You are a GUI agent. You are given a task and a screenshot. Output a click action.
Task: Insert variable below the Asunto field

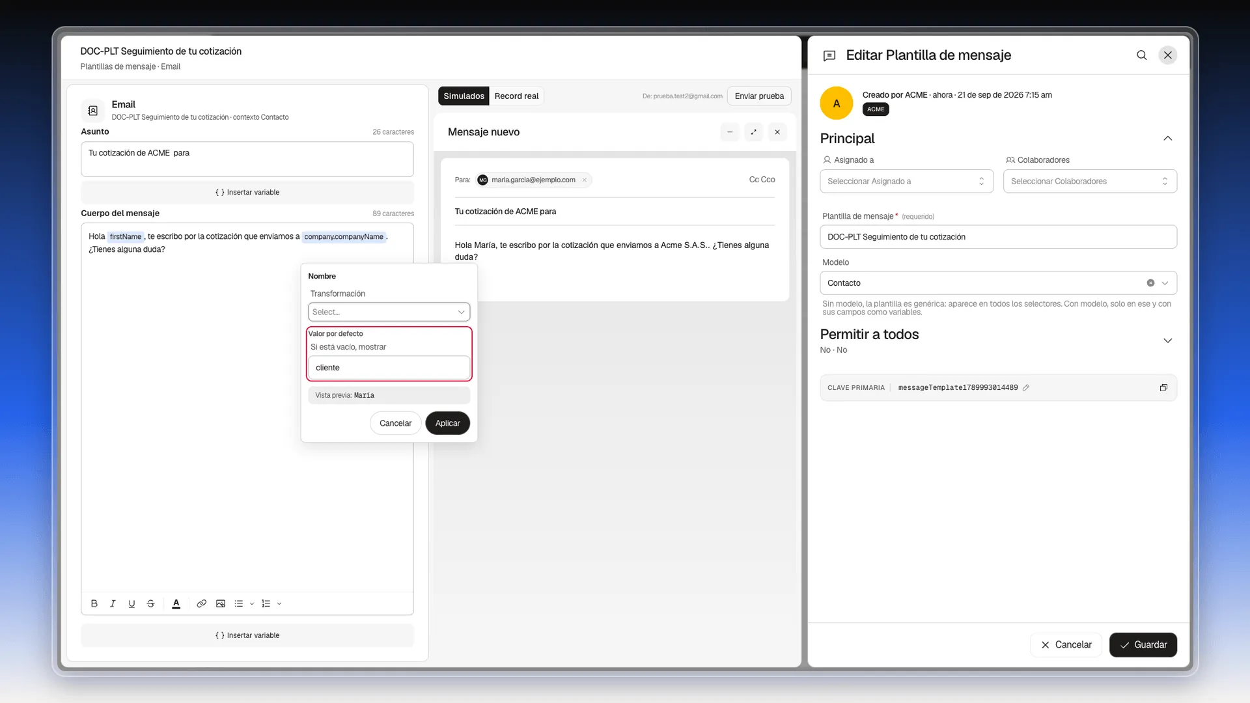(x=247, y=192)
